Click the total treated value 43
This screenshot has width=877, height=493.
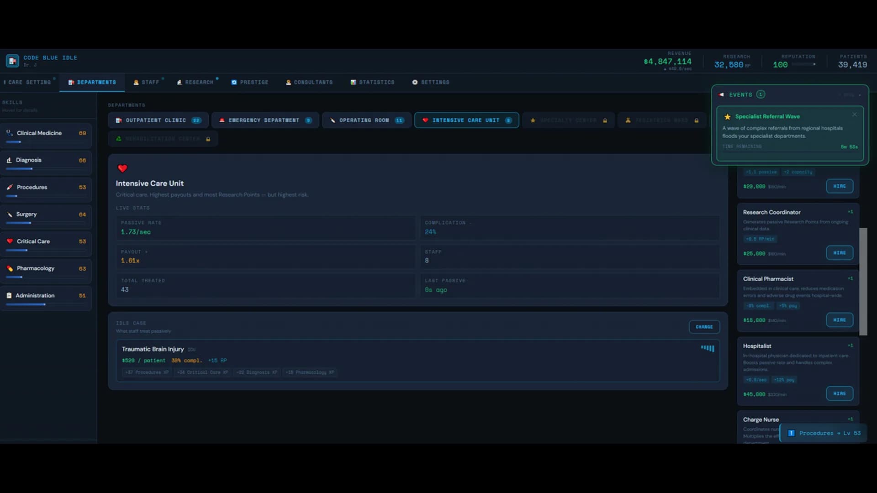click(x=125, y=290)
